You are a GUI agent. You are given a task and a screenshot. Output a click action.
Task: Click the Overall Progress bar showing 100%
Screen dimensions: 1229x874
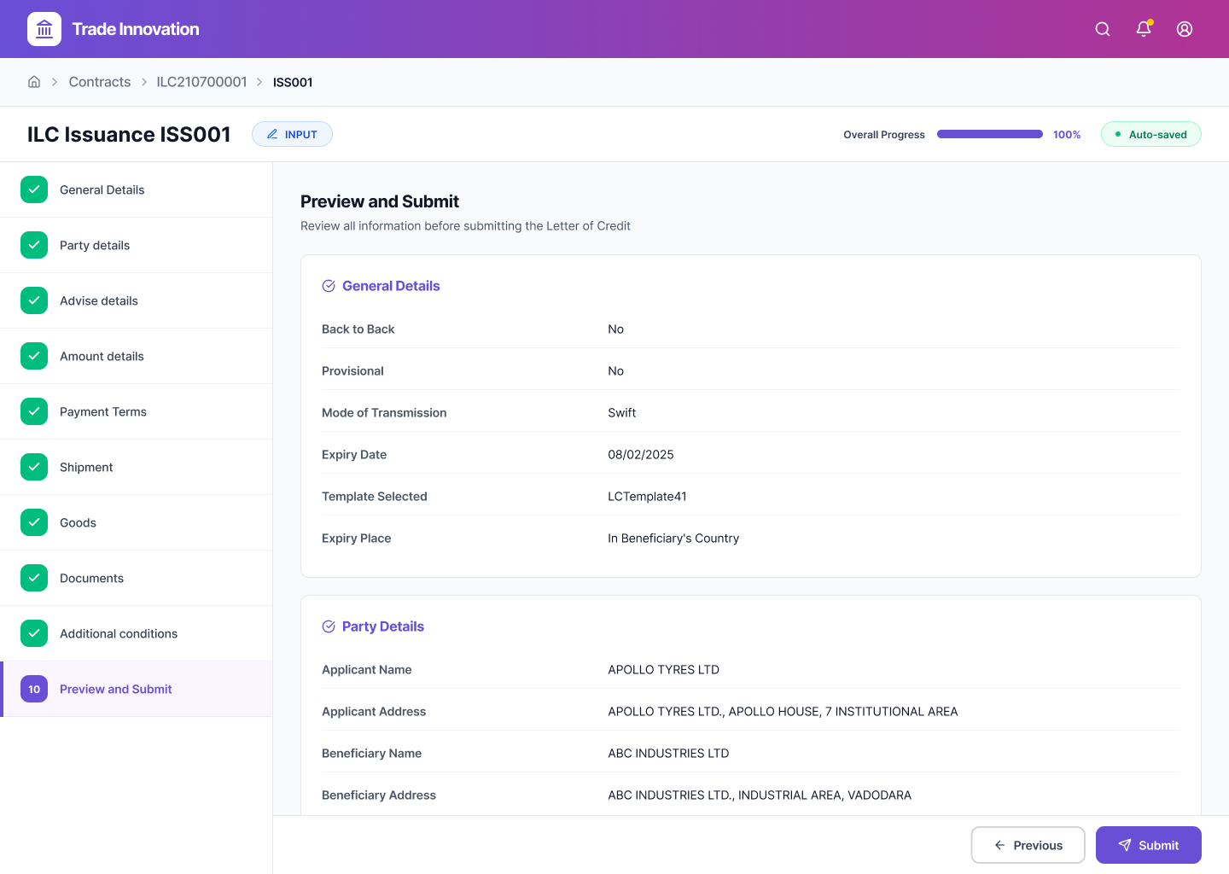(989, 134)
